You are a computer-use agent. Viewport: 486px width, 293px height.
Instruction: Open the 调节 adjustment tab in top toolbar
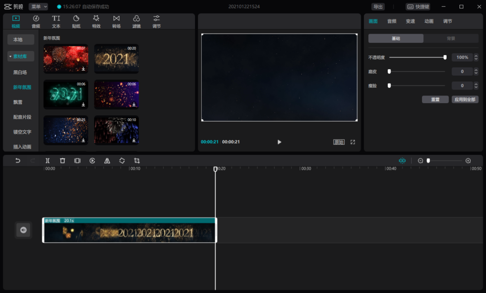[x=157, y=21]
